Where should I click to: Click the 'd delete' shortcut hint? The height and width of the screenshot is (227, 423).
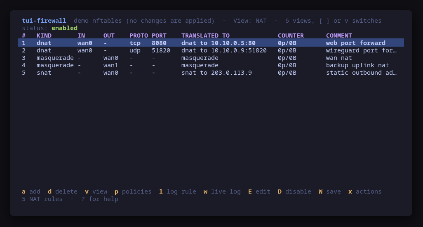[63, 192]
